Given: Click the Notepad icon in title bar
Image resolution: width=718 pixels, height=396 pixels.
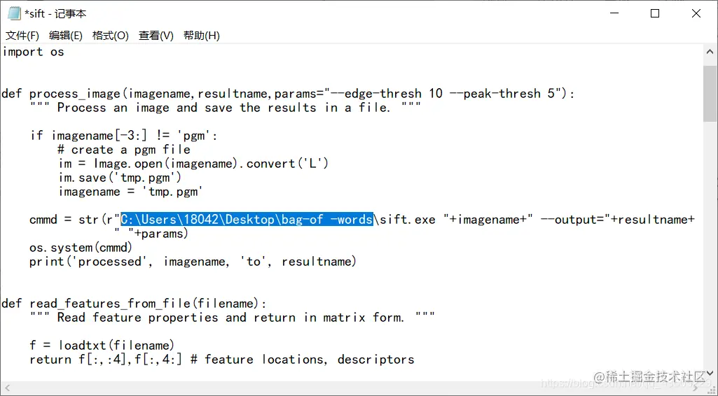Looking at the screenshot, I should (x=14, y=13).
